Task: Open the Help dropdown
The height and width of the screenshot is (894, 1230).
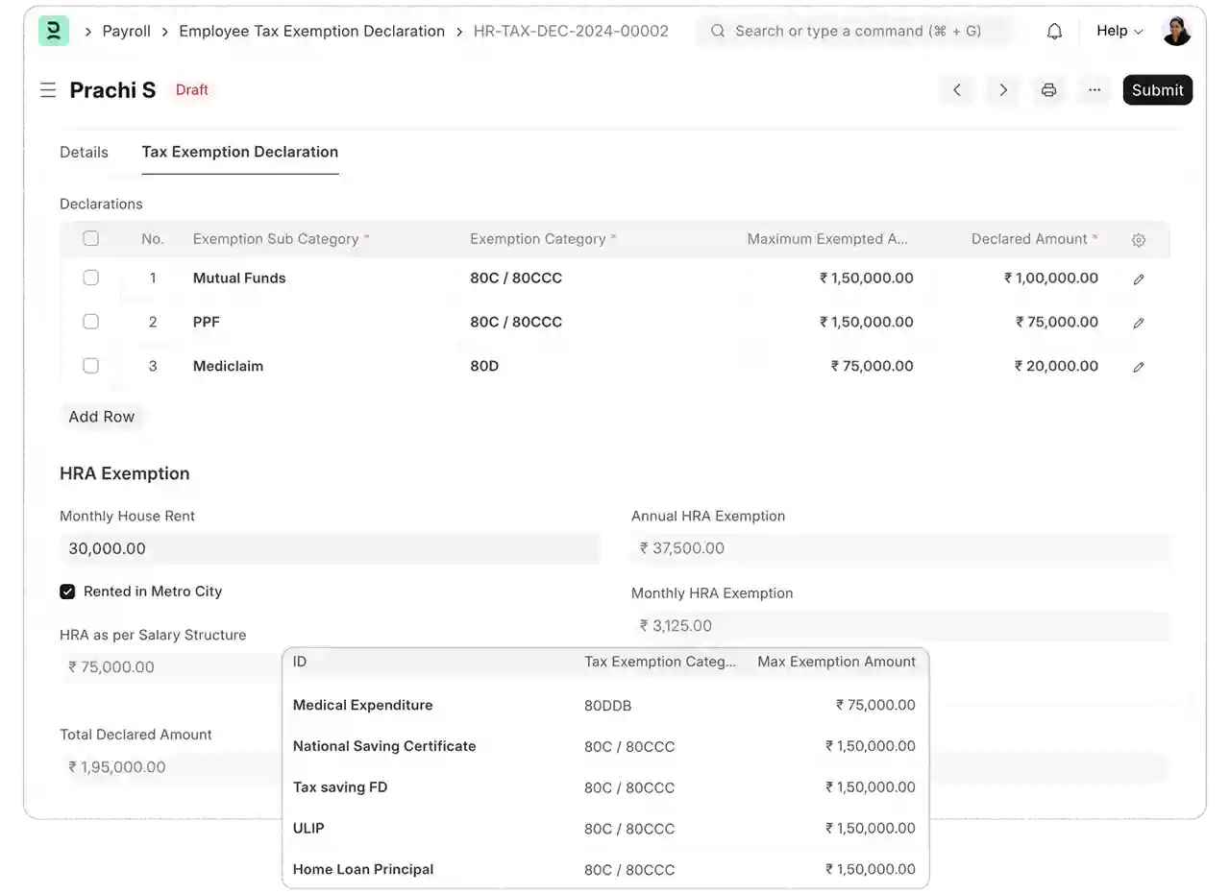Action: tap(1118, 31)
